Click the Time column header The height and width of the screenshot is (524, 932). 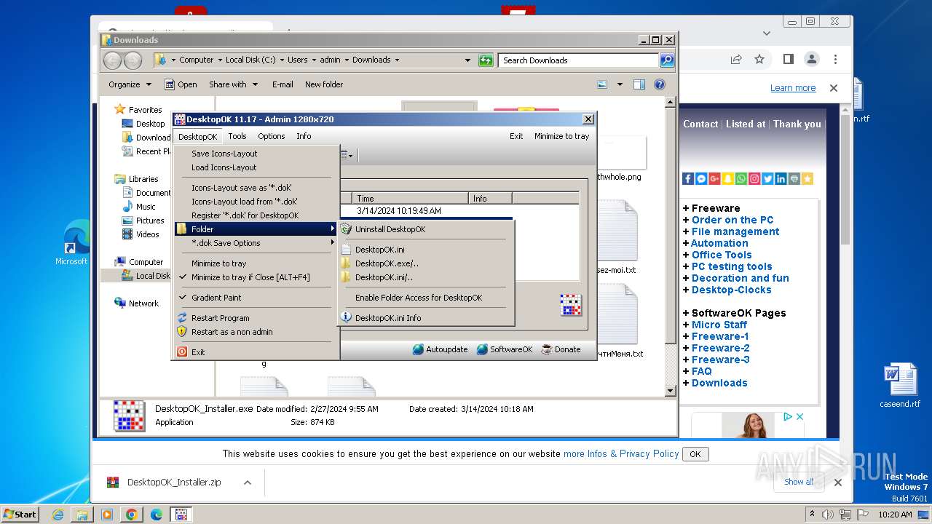click(411, 199)
